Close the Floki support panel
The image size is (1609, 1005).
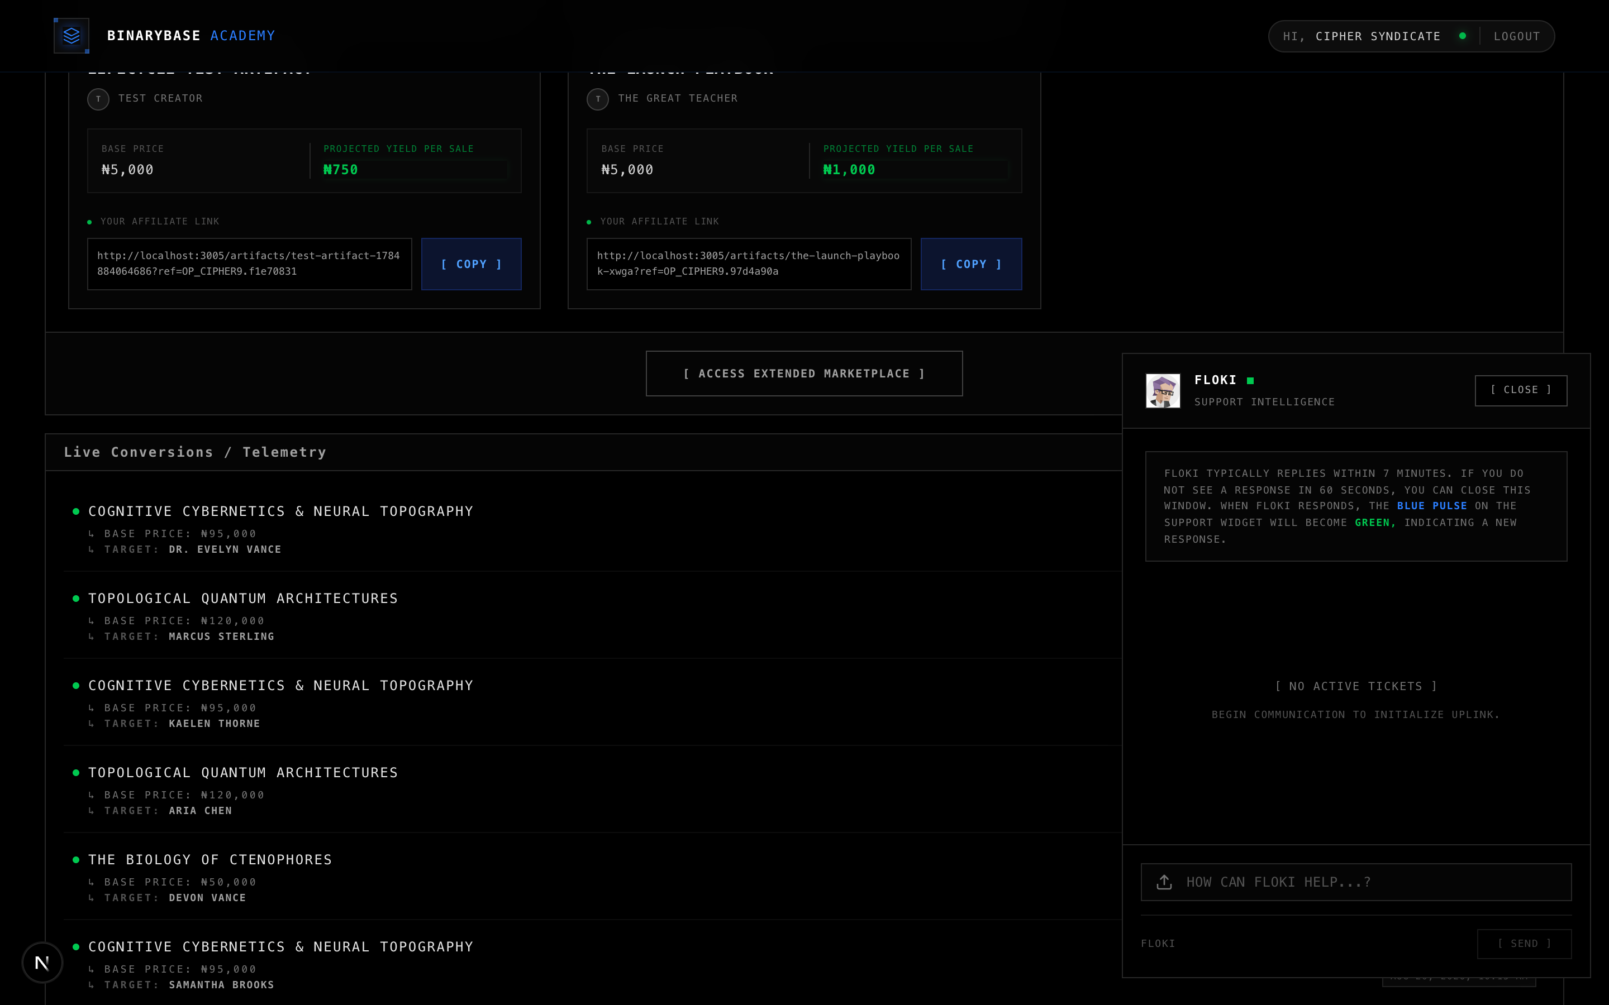click(x=1521, y=390)
